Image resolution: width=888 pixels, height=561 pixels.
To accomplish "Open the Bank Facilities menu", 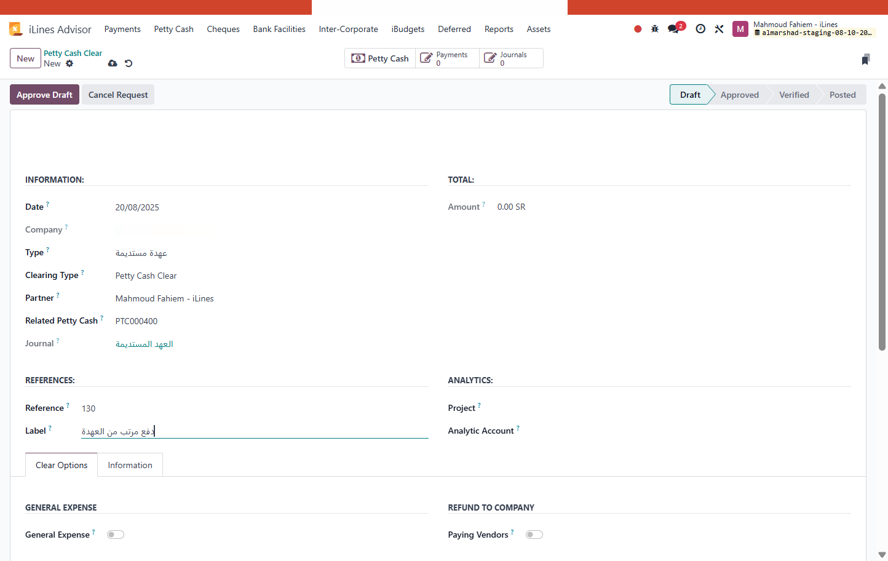I will (279, 29).
